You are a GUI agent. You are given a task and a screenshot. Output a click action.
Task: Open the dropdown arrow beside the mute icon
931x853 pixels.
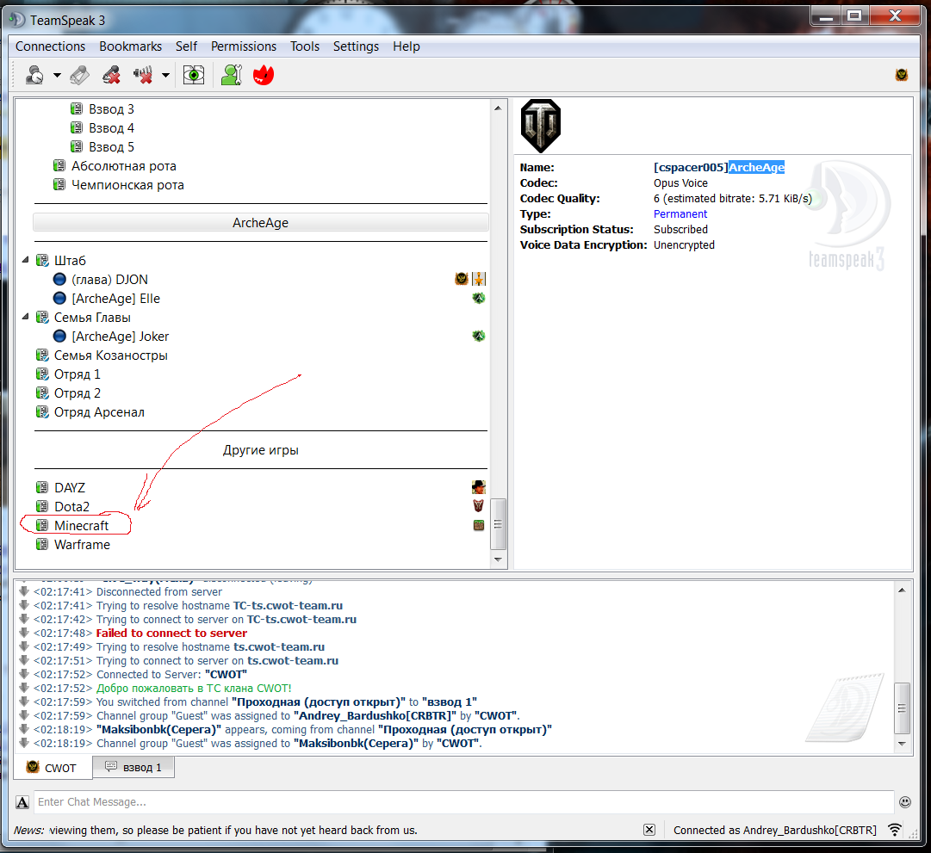pos(165,76)
